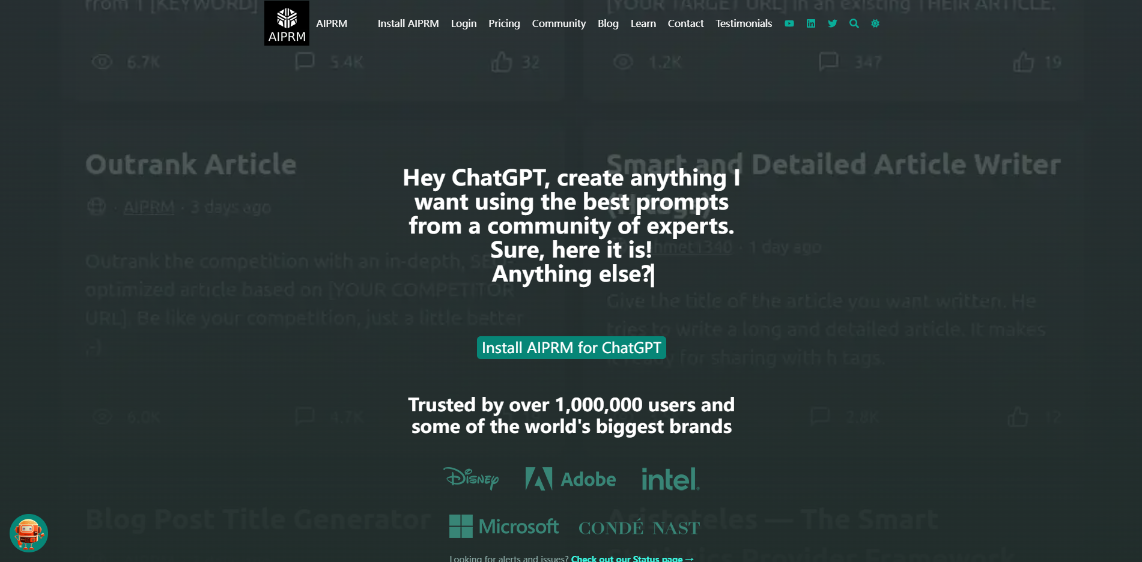Click the Adobe brand logo
Screen dimensions: 1142x562
pyautogui.click(x=570, y=479)
